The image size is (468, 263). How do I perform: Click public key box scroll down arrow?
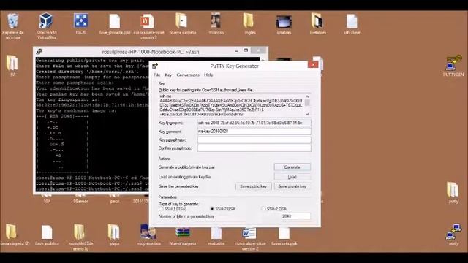pyautogui.click(x=307, y=114)
